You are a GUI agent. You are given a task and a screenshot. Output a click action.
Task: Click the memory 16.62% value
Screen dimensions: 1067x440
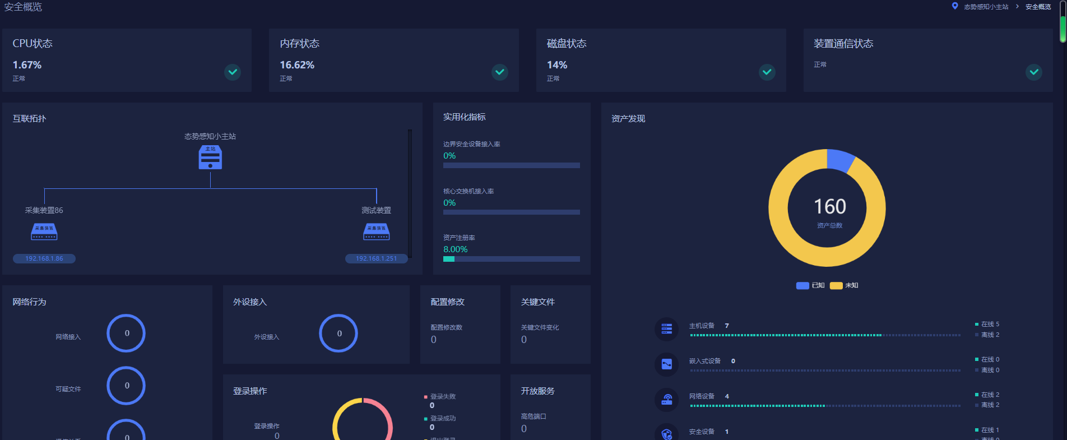pyautogui.click(x=297, y=65)
